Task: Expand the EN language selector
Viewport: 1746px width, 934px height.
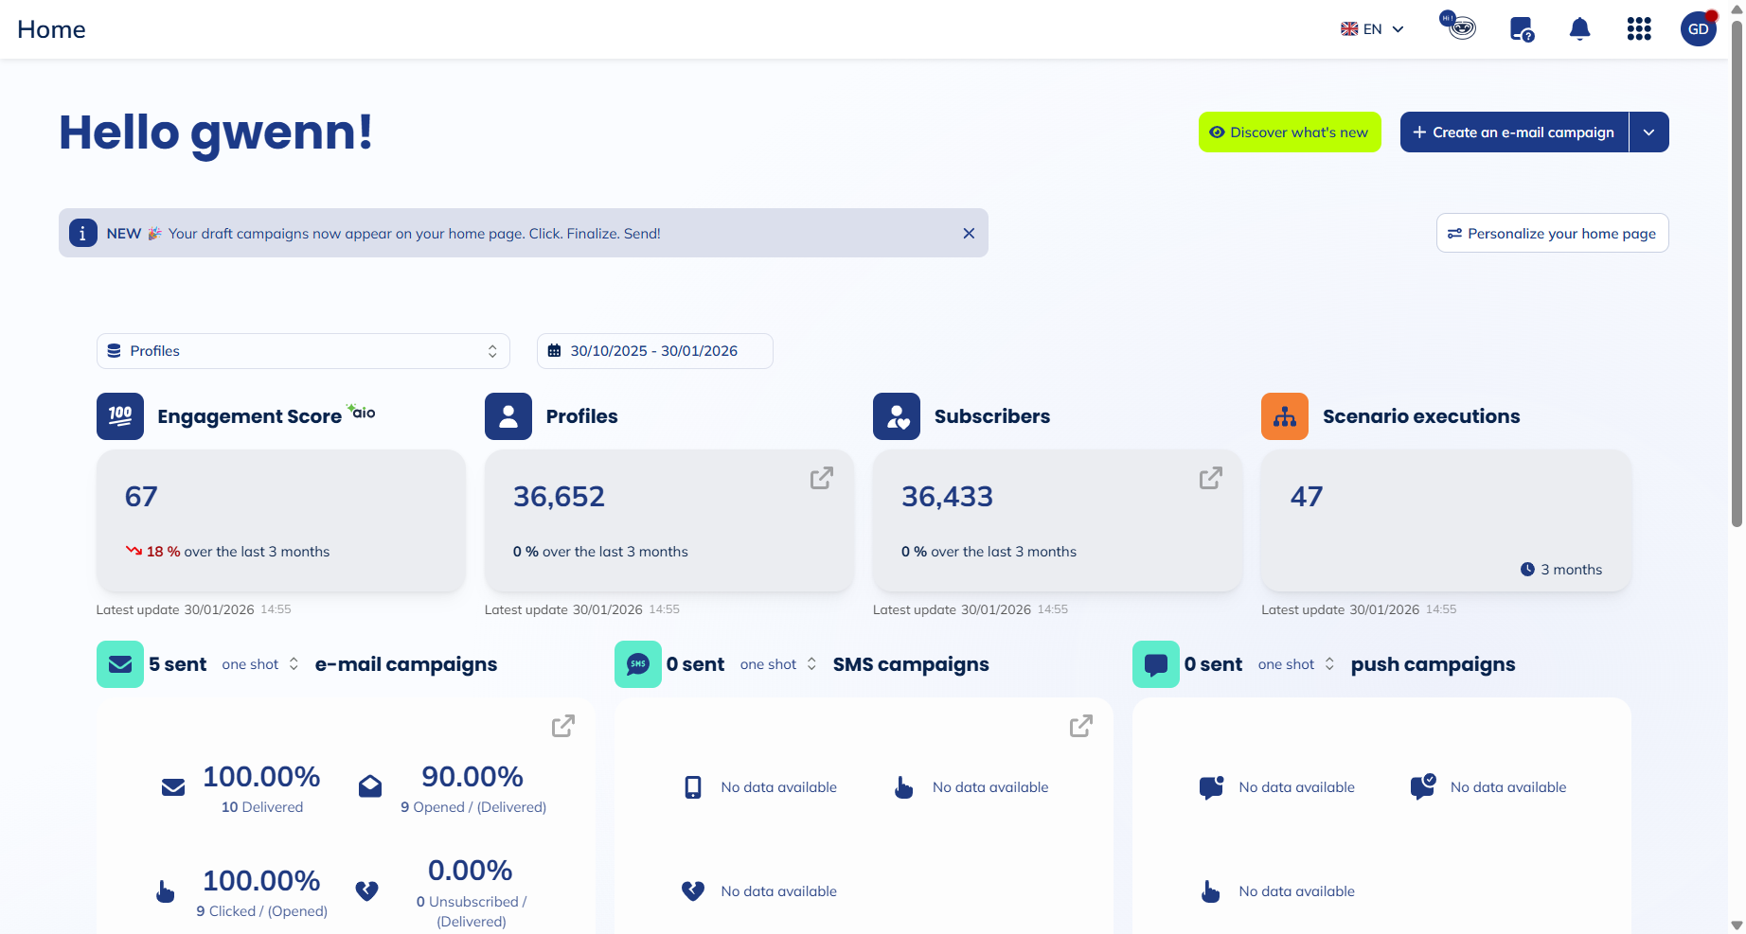Action: [1372, 29]
